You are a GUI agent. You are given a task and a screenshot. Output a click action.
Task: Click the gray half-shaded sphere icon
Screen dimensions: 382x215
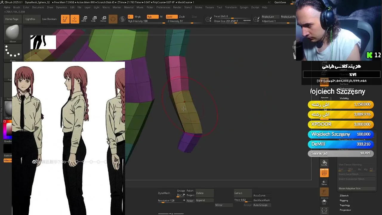(x=123, y=19)
